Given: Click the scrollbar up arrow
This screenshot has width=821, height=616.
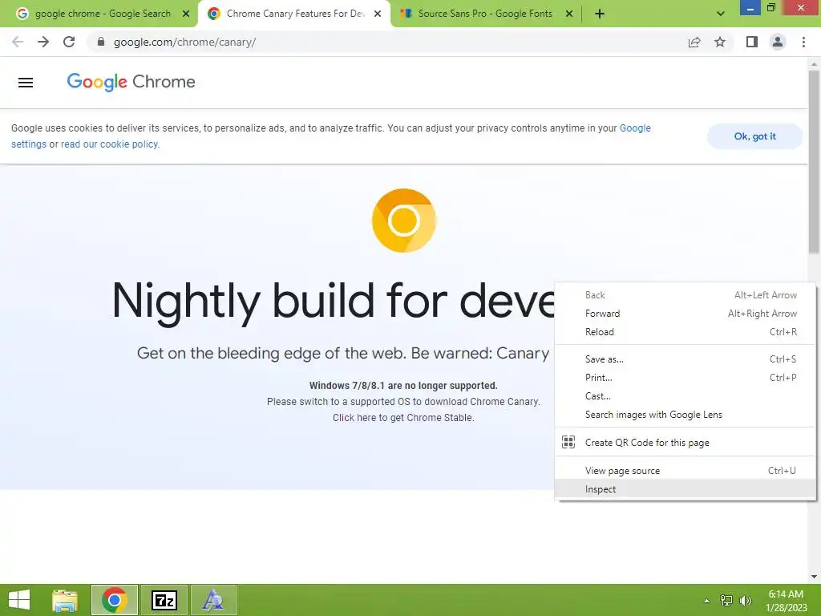Looking at the screenshot, I should tap(814, 64).
